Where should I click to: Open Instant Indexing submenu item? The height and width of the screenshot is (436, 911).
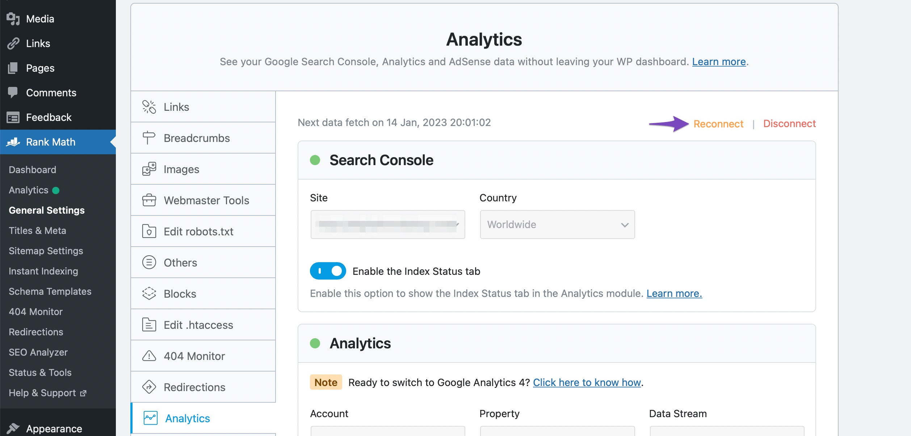(43, 271)
